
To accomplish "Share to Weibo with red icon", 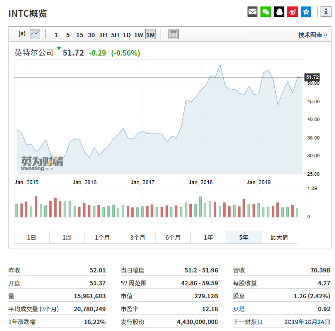I will [x=292, y=12].
